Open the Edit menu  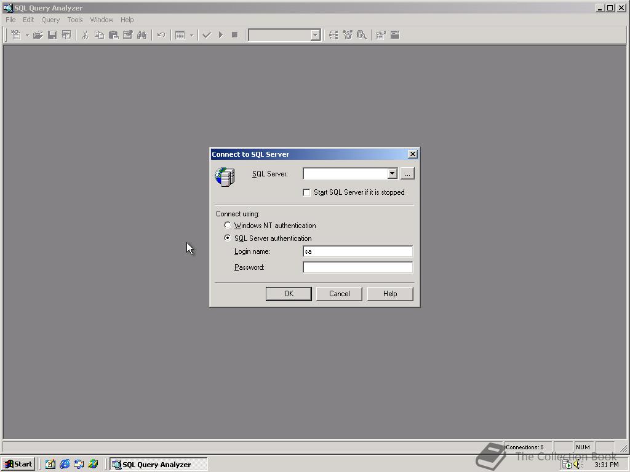click(x=28, y=20)
